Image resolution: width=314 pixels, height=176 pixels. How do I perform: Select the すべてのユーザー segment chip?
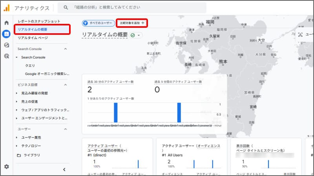tap(99, 23)
